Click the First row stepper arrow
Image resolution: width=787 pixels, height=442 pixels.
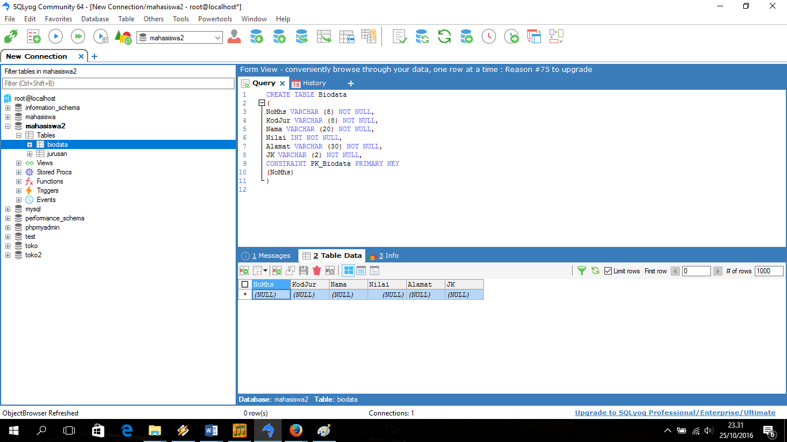675,270
